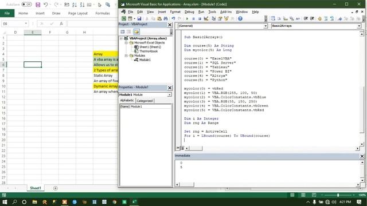Click the Full Module View toggle below code pane
This screenshot has height=206, width=367.
[182, 148]
